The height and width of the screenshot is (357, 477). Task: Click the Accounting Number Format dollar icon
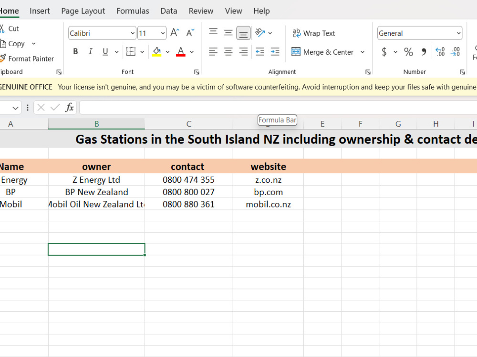coord(384,52)
